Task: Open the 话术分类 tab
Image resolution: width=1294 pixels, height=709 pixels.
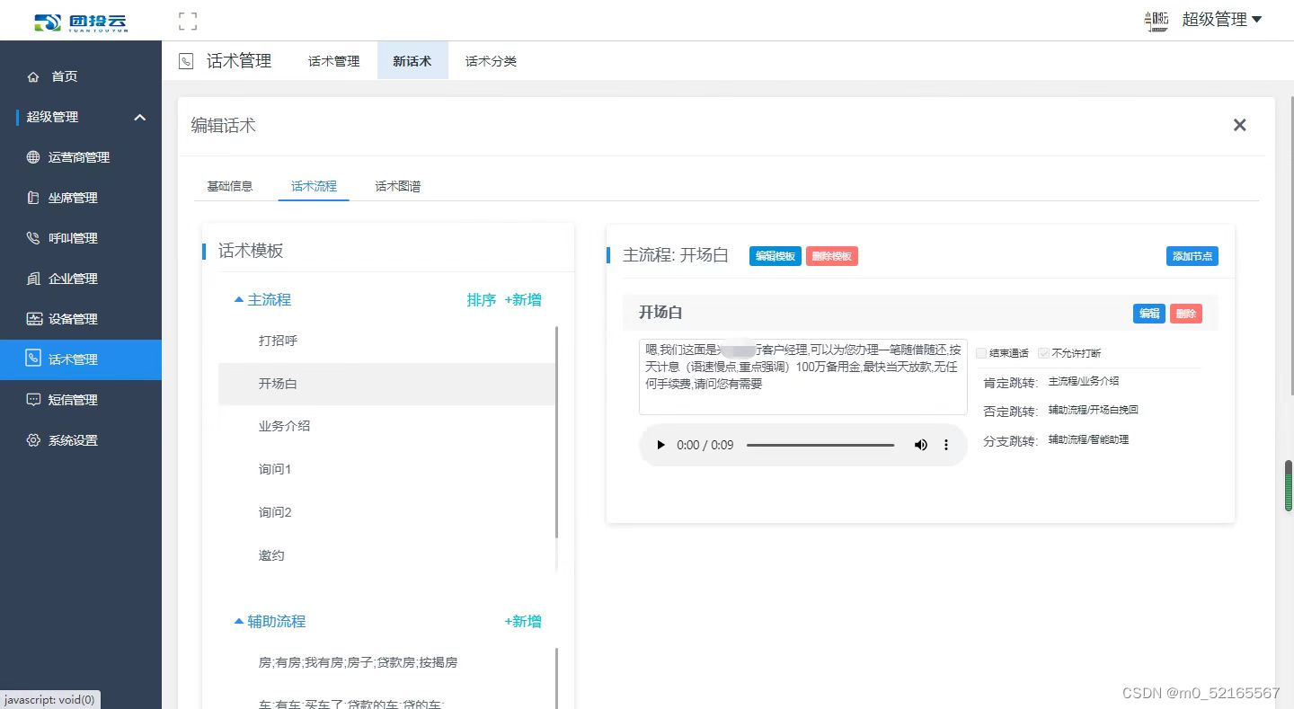Action: (x=491, y=61)
